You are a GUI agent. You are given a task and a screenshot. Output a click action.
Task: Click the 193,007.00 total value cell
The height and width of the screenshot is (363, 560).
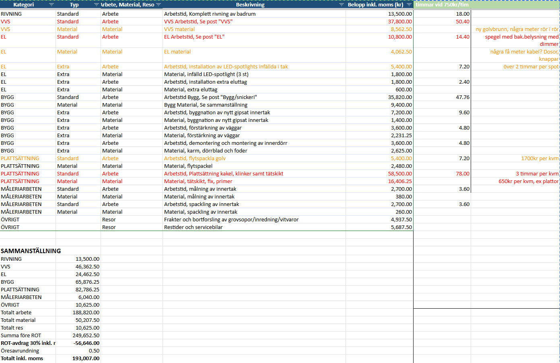(78, 358)
